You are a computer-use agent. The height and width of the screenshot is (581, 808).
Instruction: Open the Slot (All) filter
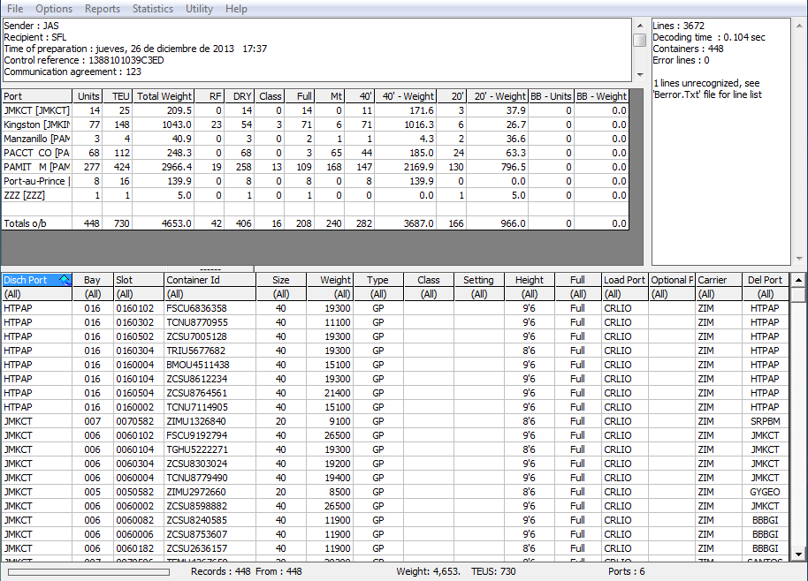(x=139, y=294)
